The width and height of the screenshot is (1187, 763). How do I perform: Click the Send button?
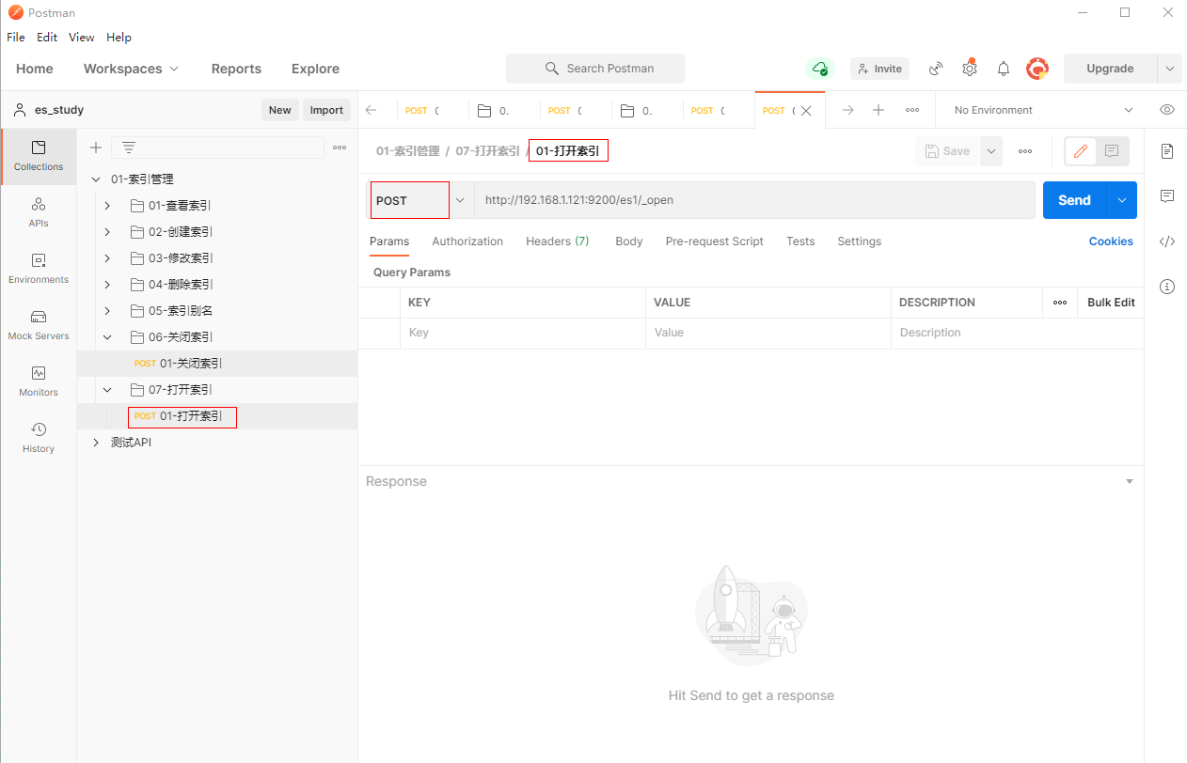pyautogui.click(x=1074, y=200)
